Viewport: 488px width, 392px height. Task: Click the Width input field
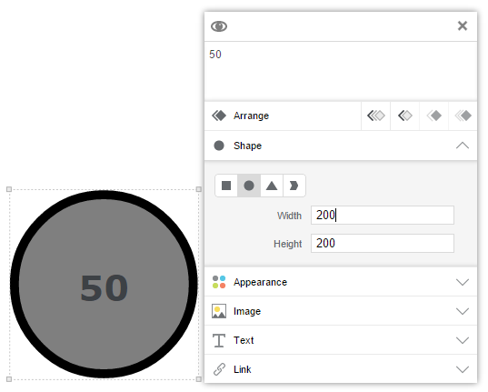click(x=383, y=215)
